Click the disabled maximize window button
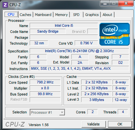Screen dimensions: 135x130 114,4
